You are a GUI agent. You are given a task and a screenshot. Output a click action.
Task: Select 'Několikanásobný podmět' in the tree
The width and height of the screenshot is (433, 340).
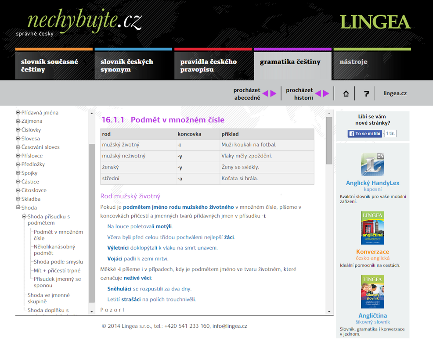(x=54, y=250)
